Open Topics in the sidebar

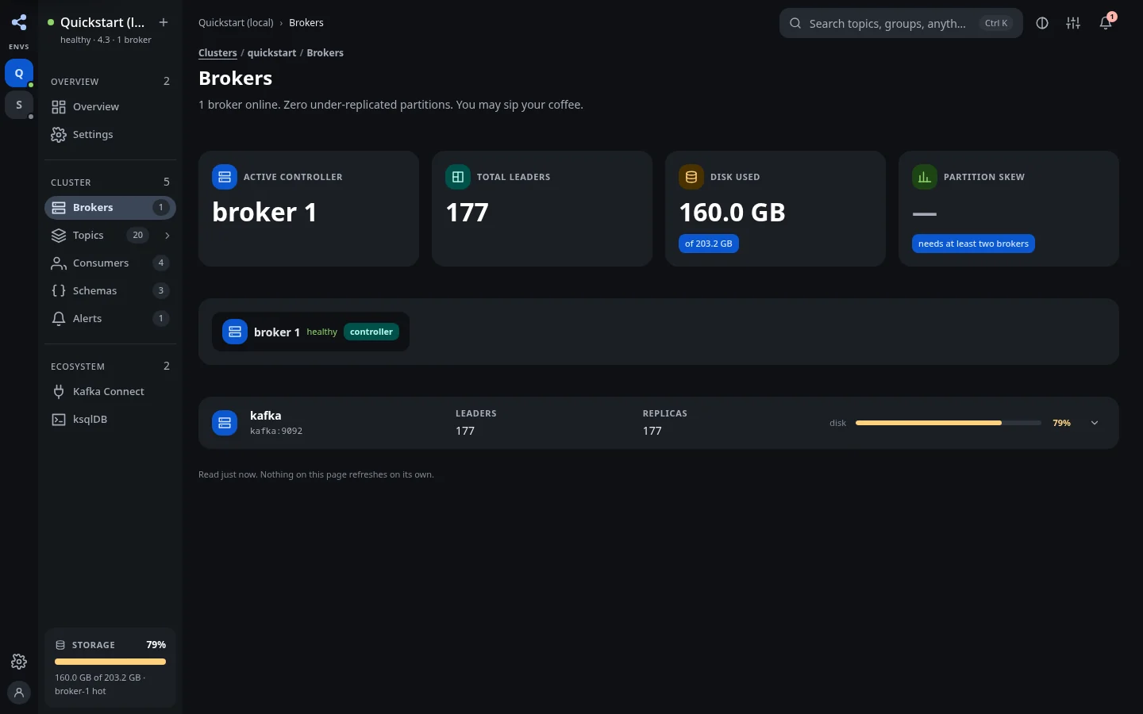click(x=110, y=236)
